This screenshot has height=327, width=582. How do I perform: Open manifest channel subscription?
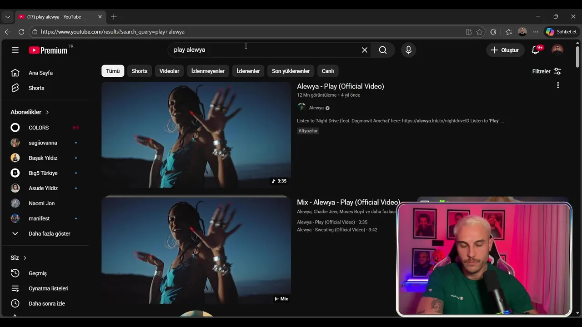(x=45, y=218)
